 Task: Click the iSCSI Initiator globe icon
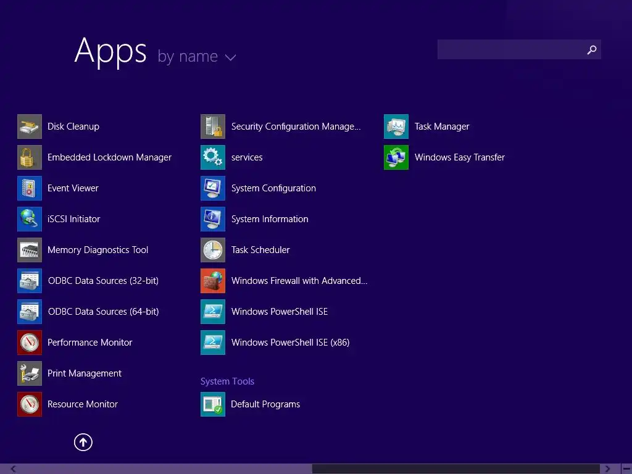[30, 219]
